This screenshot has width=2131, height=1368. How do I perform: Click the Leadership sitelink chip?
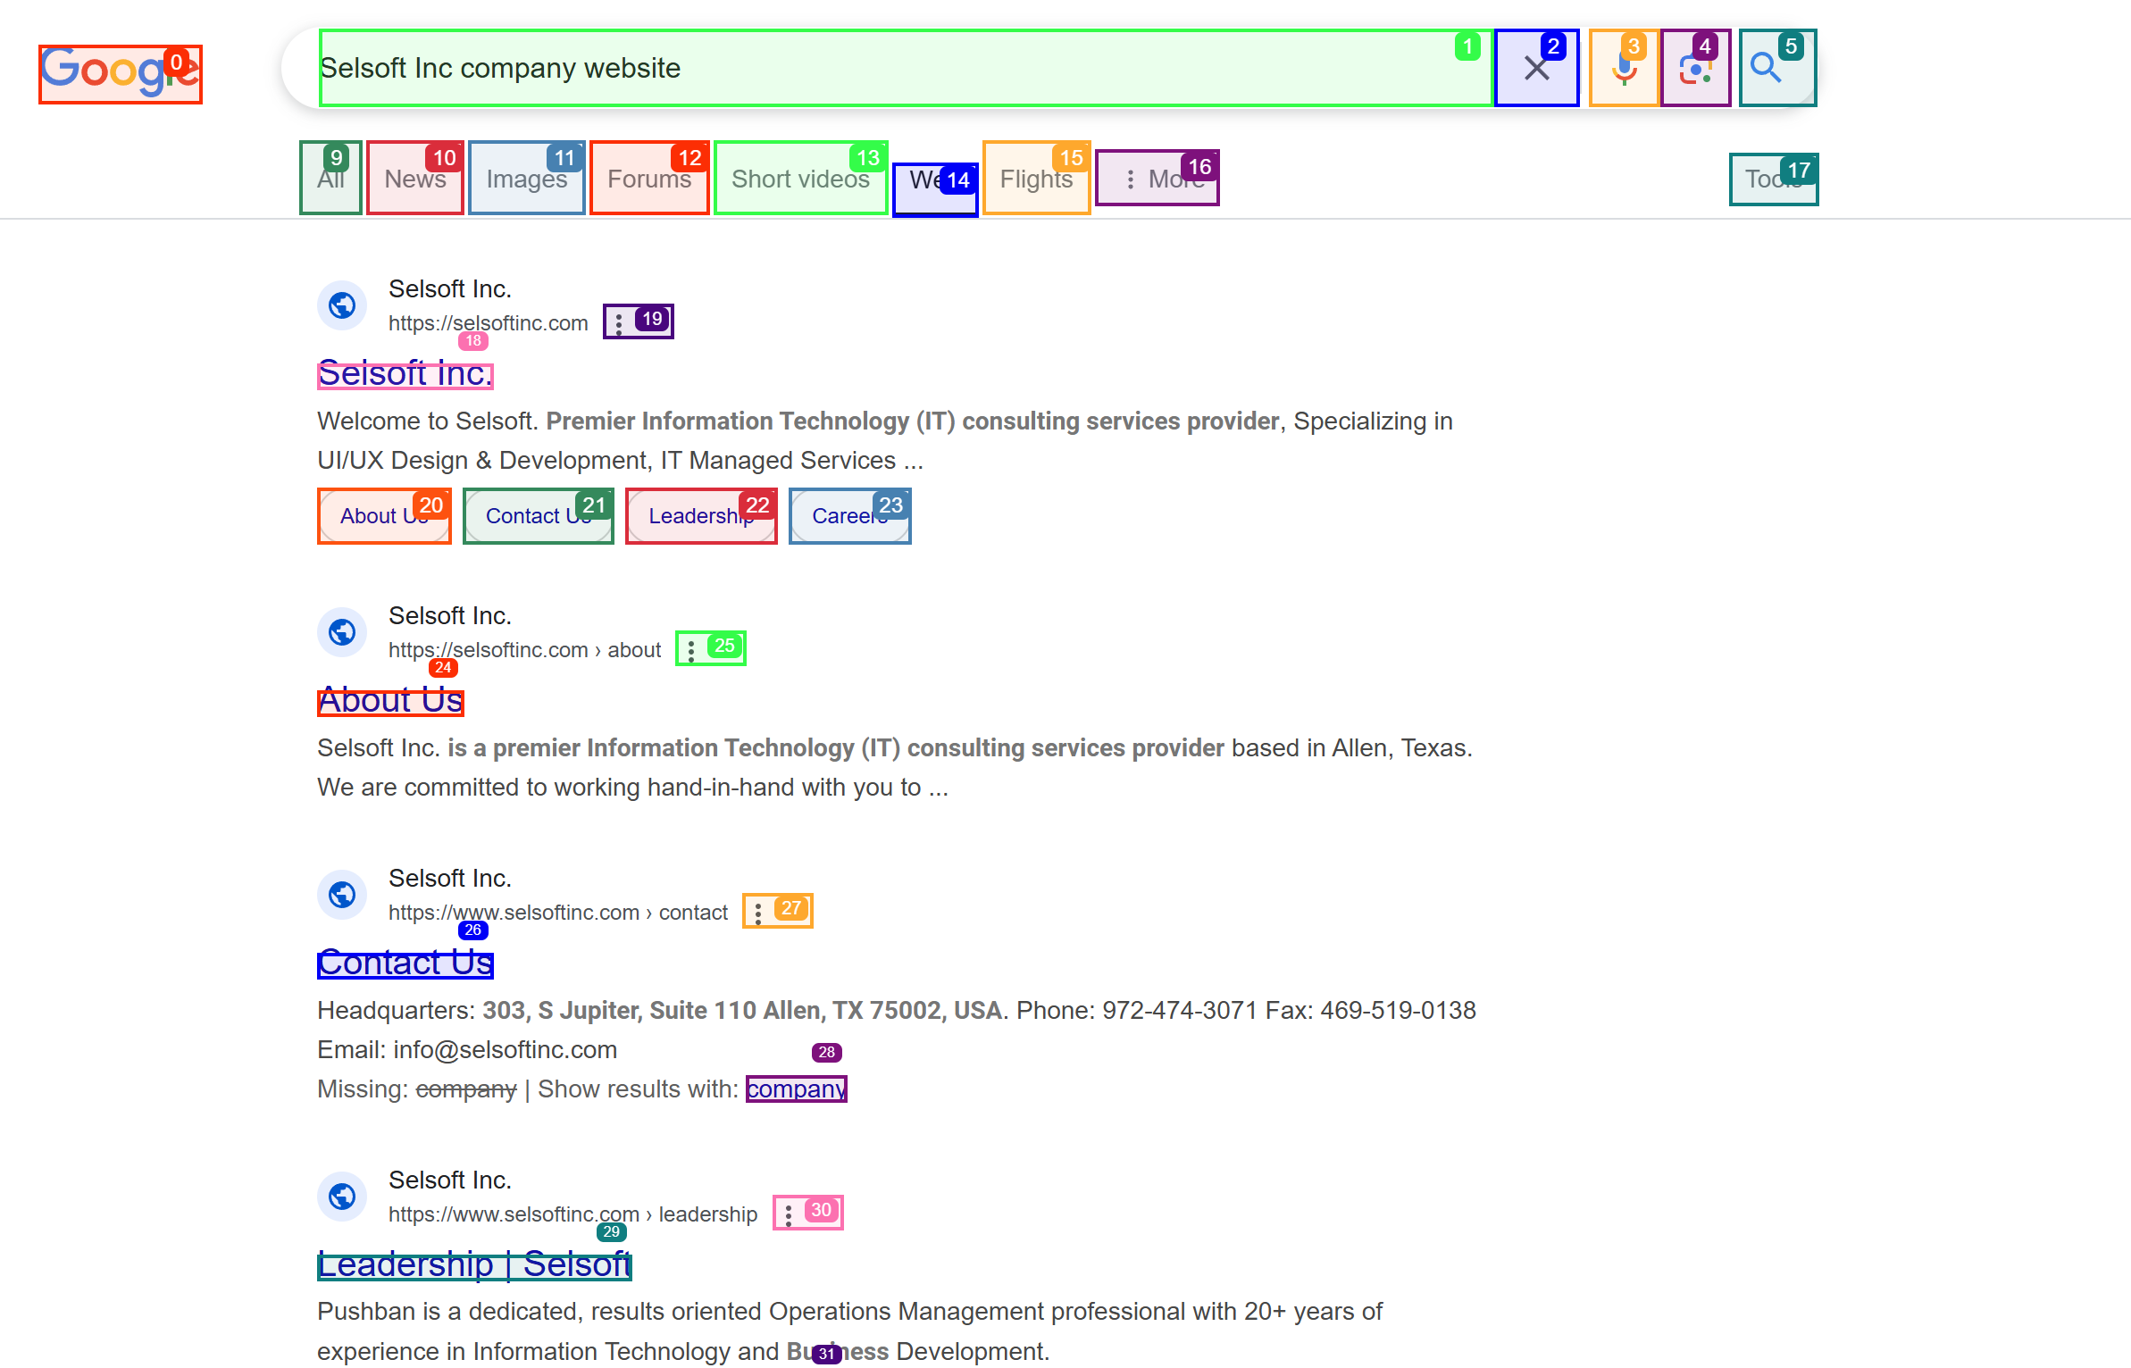701,516
